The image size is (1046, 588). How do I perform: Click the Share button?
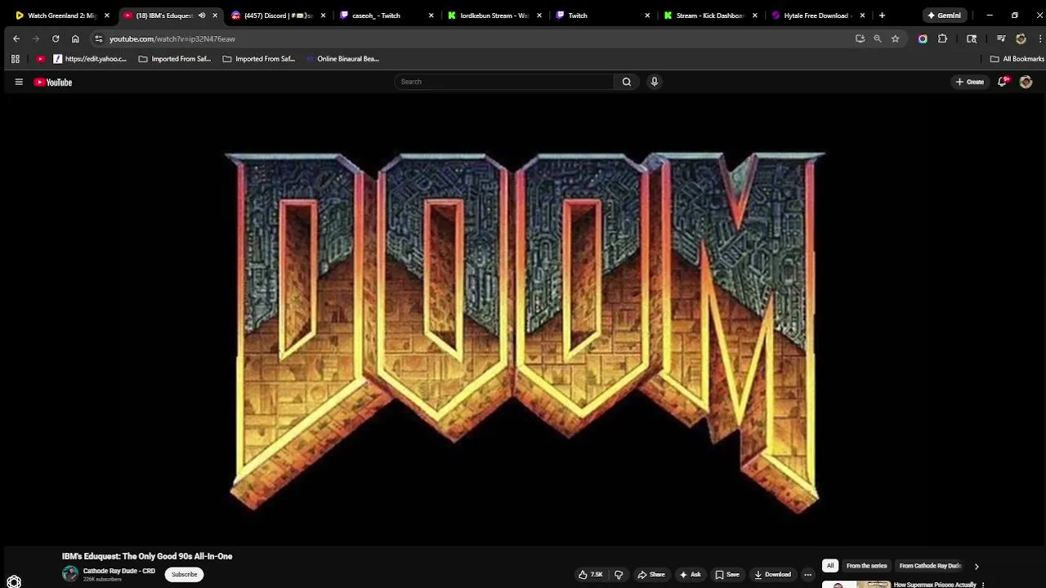coord(651,574)
